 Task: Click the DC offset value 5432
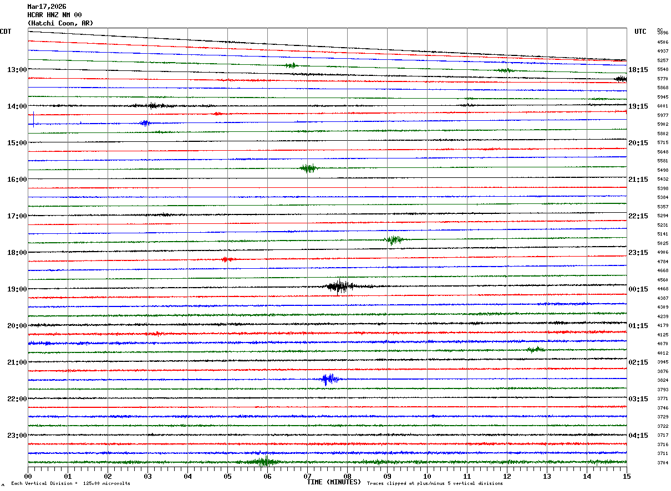point(663,180)
